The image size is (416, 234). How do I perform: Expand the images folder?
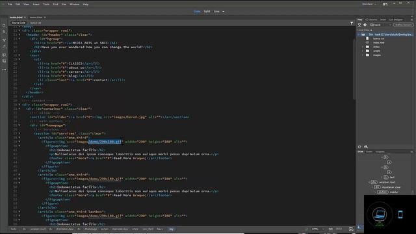363,55
